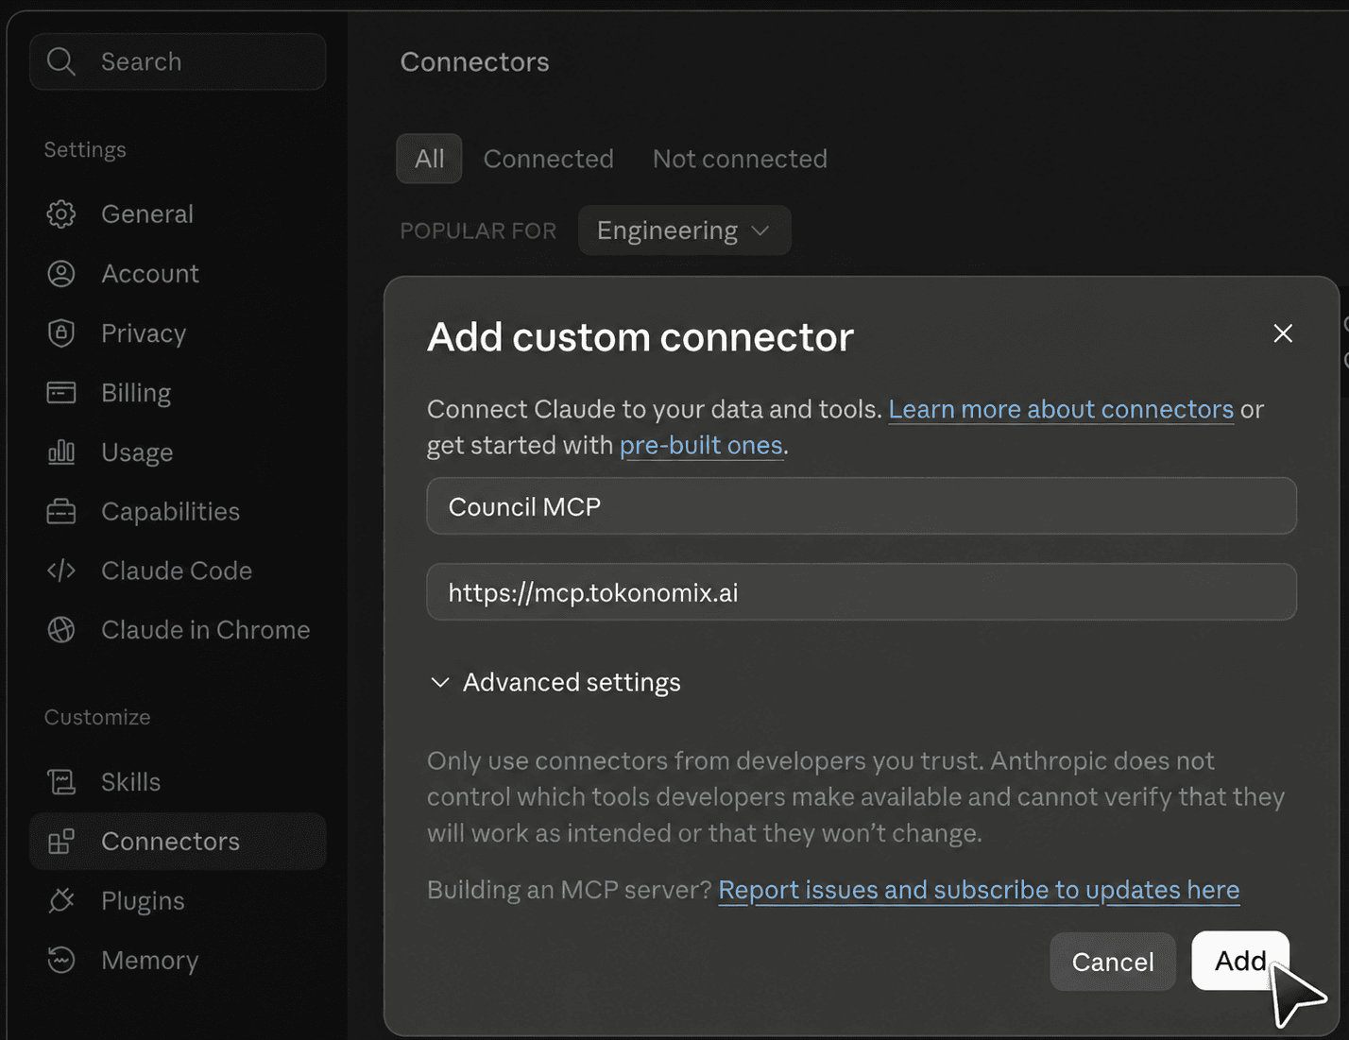Screen dimensions: 1349x1040
Task: Open Learn more about connectors link
Action: [1061, 409]
